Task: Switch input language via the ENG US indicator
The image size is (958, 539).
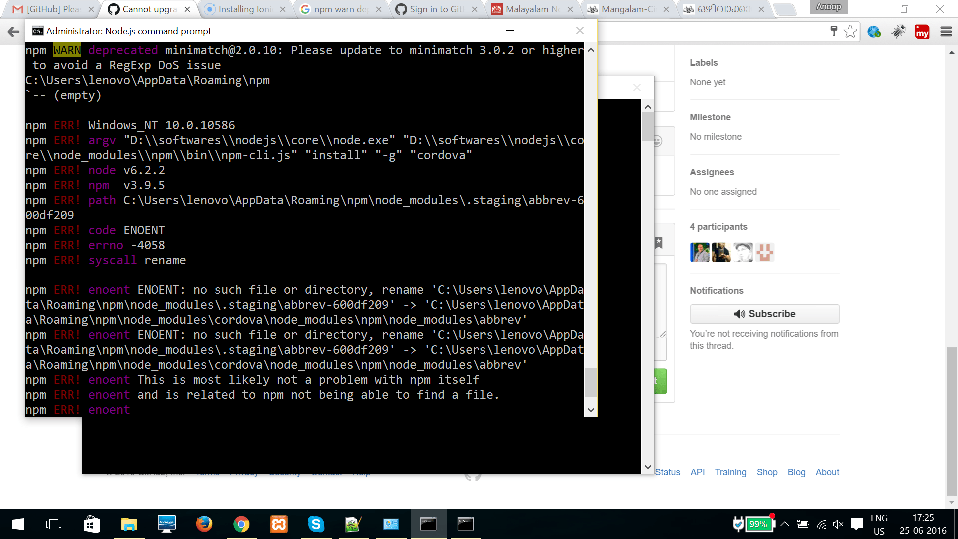Action: click(x=879, y=523)
